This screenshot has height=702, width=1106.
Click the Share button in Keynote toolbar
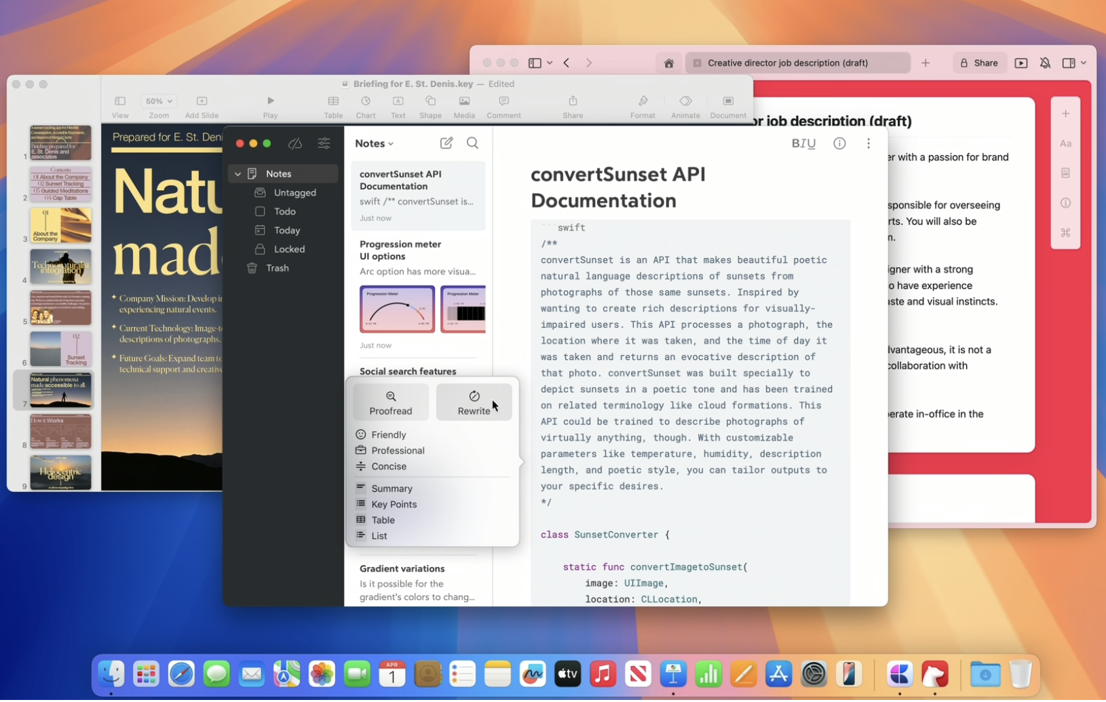click(x=573, y=107)
